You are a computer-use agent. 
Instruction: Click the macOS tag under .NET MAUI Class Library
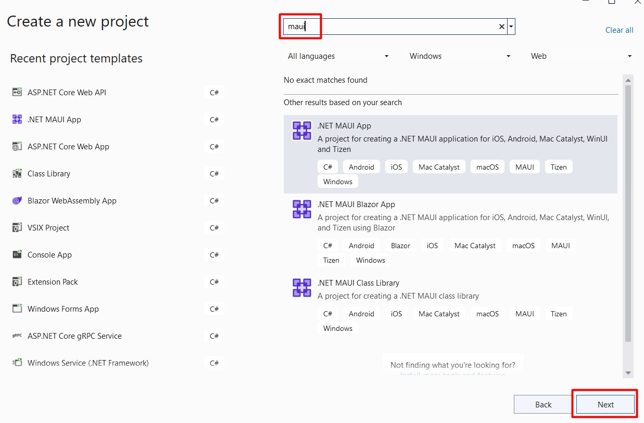click(488, 314)
